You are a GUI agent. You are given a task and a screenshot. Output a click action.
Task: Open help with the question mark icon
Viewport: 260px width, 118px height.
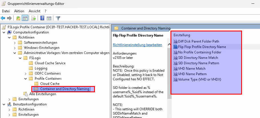[42, 18]
